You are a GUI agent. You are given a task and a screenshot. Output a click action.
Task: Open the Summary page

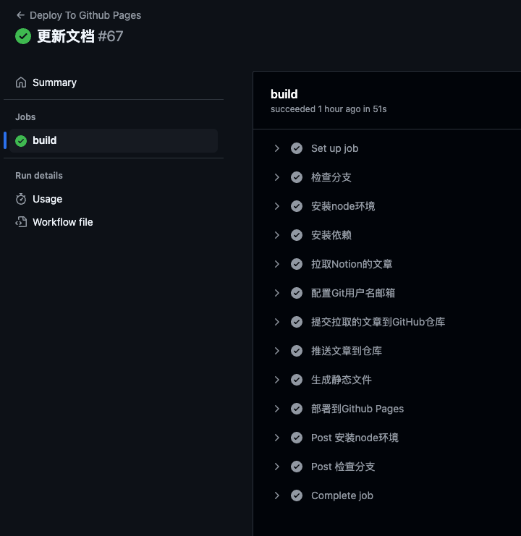(54, 82)
